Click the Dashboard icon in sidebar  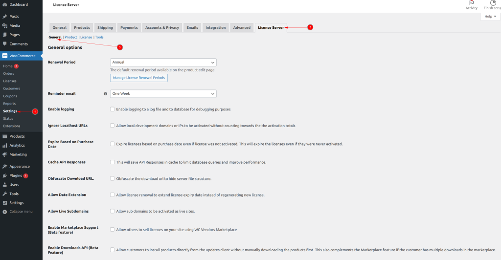tap(4, 4)
